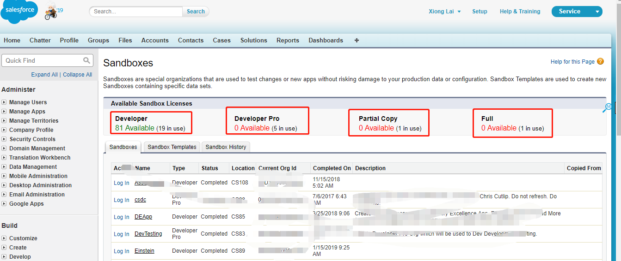The image size is (621, 261).
Task: Log In to the csdc sandbox
Action: (122, 200)
